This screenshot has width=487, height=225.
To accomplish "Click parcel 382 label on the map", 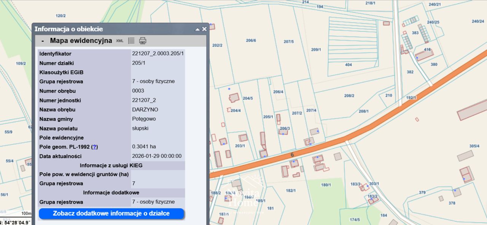I will click(x=410, y=72).
